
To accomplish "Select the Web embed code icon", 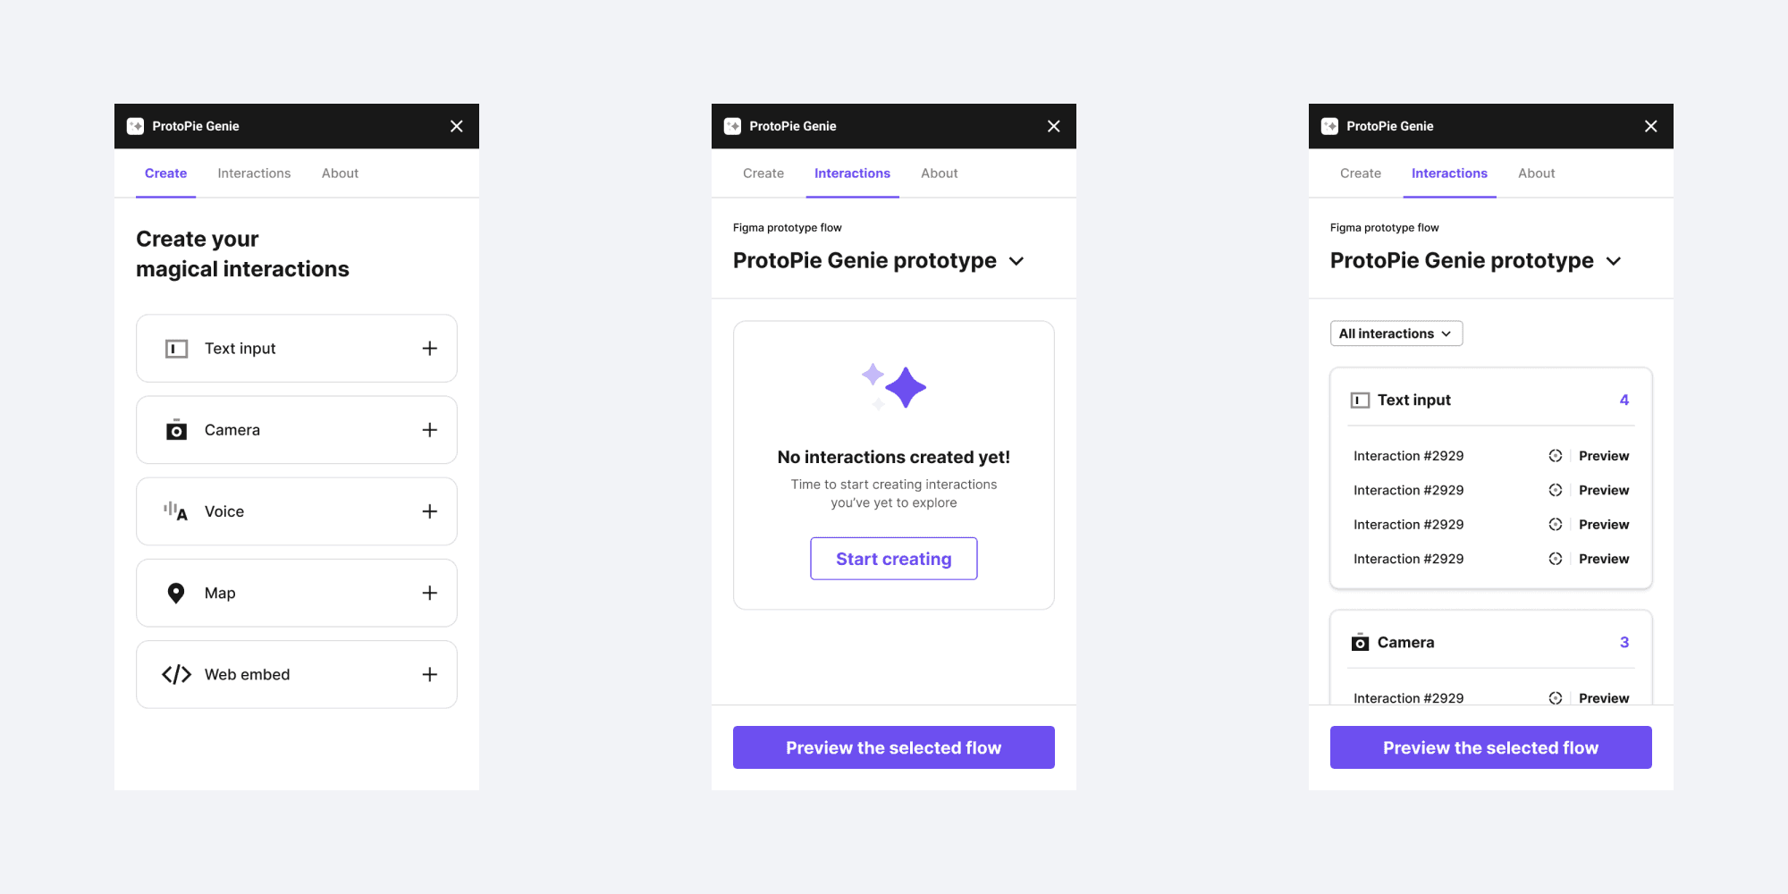I will coord(176,674).
